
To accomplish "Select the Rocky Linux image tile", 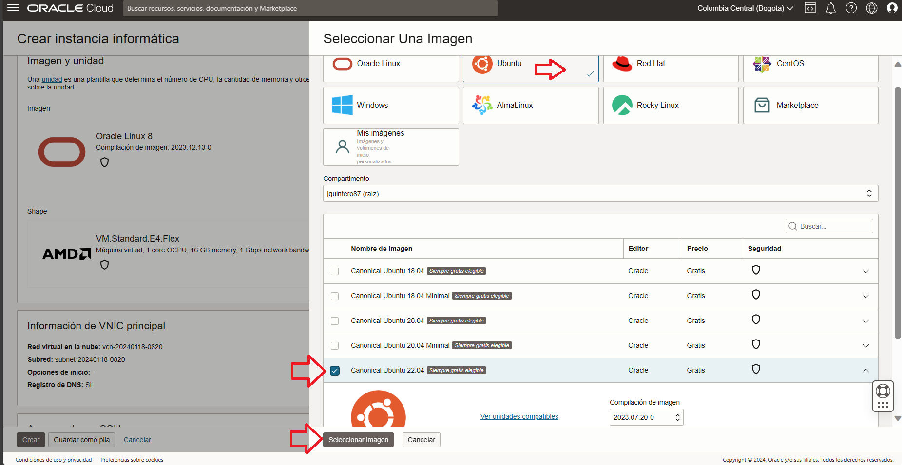I will point(671,105).
